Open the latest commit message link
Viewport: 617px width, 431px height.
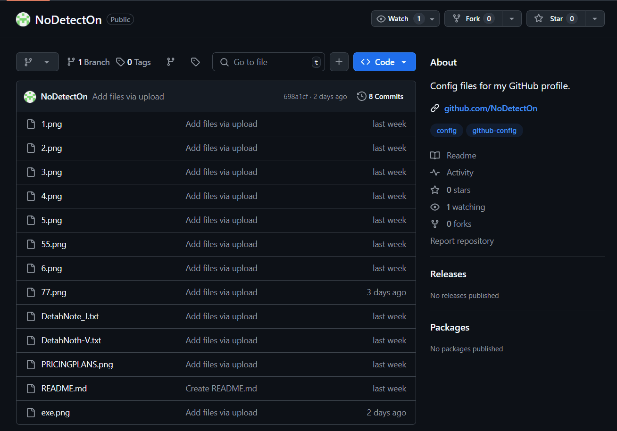128,97
